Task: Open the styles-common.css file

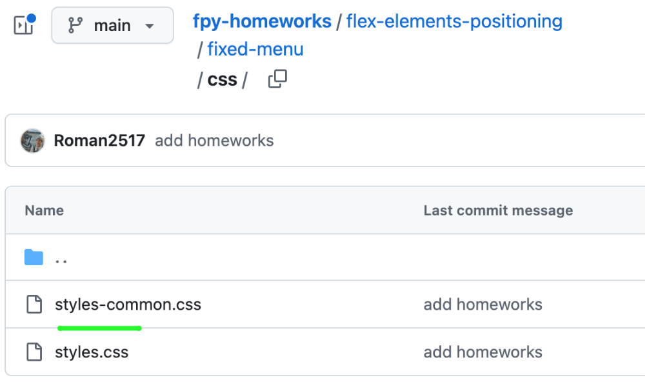Action: click(128, 305)
